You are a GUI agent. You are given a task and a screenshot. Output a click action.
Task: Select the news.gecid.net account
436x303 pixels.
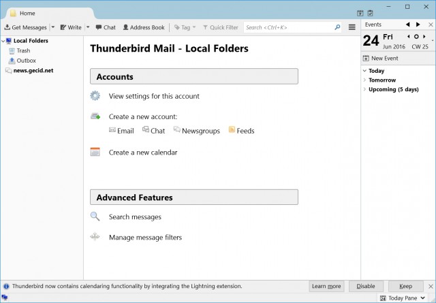click(33, 71)
